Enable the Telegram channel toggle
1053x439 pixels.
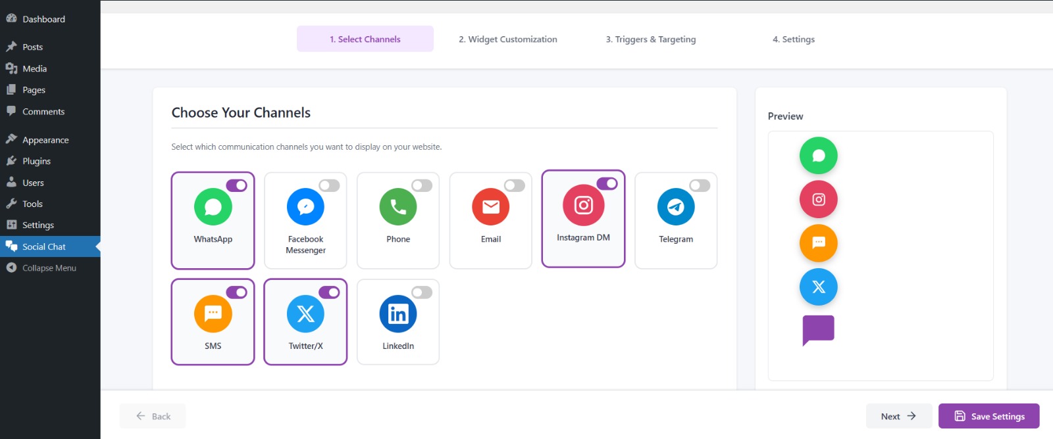699,186
